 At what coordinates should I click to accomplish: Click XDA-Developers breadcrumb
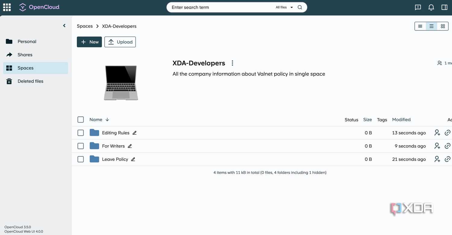pos(119,26)
